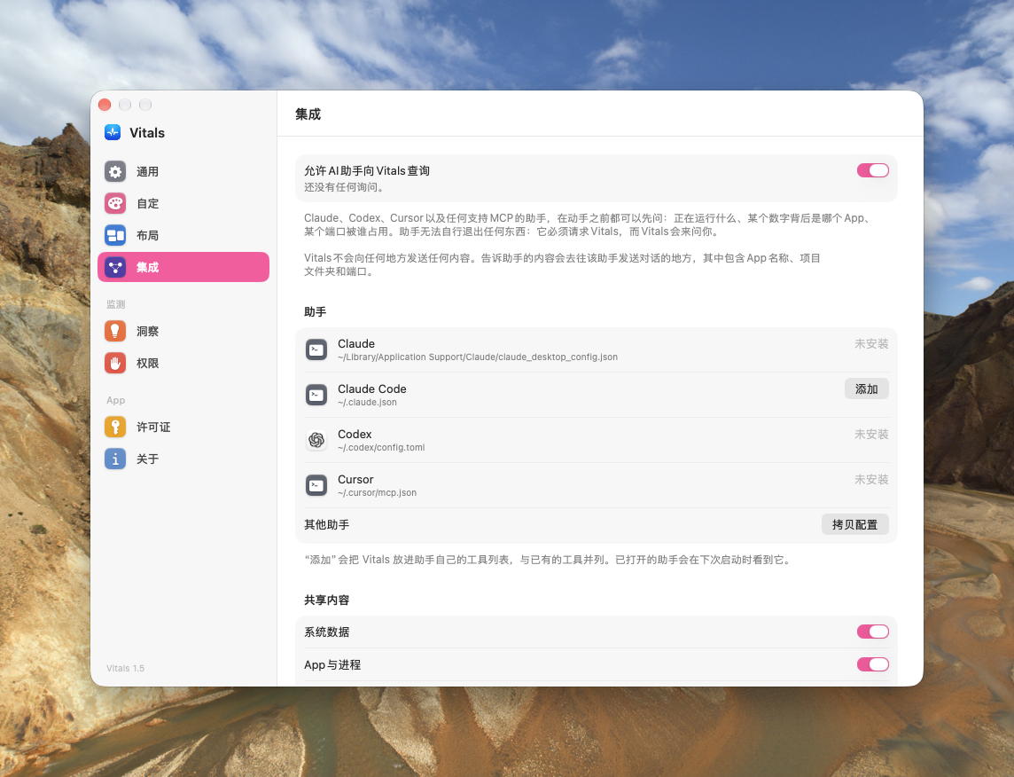Click the Cursor assistant name
Screen dimensions: 1014x777
tap(355, 479)
